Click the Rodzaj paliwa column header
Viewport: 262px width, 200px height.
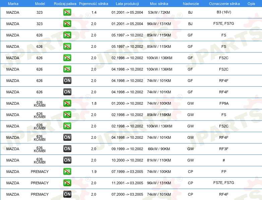(x=65, y=4)
